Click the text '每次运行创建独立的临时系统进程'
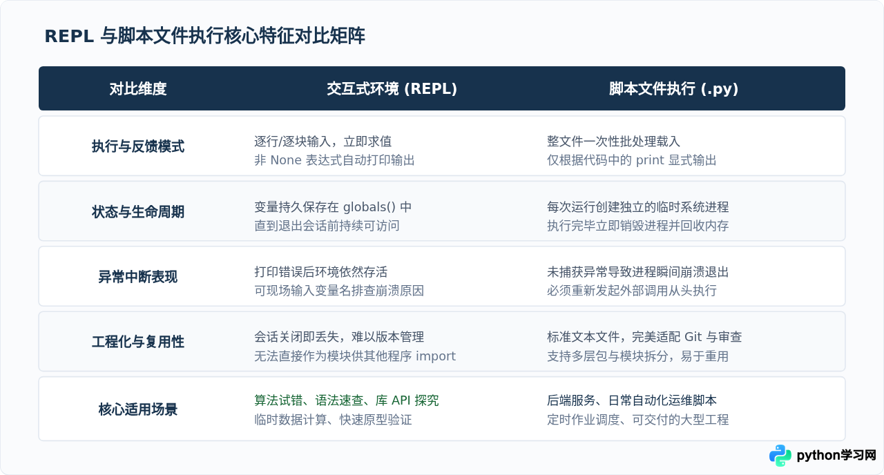Viewport: 884px width, 475px height. pyautogui.click(x=638, y=207)
